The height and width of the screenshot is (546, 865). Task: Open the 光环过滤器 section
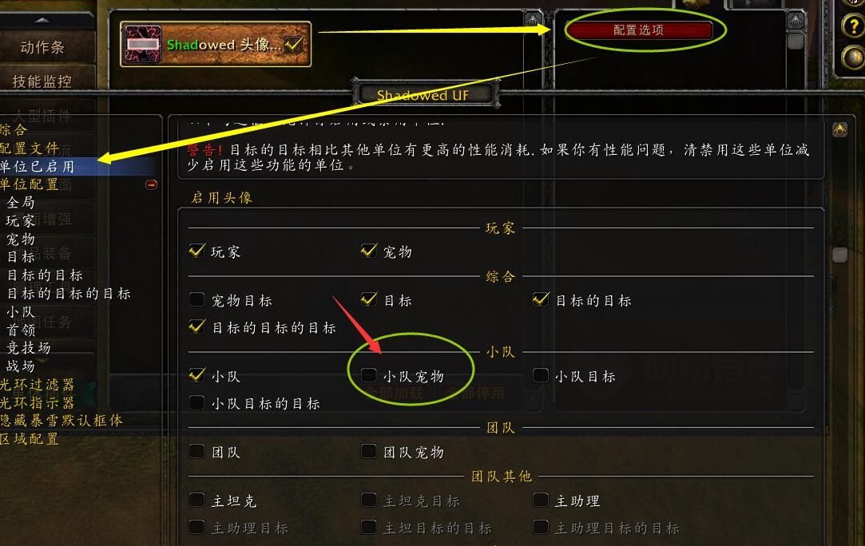pyautogui.click(x=38, y=385)
